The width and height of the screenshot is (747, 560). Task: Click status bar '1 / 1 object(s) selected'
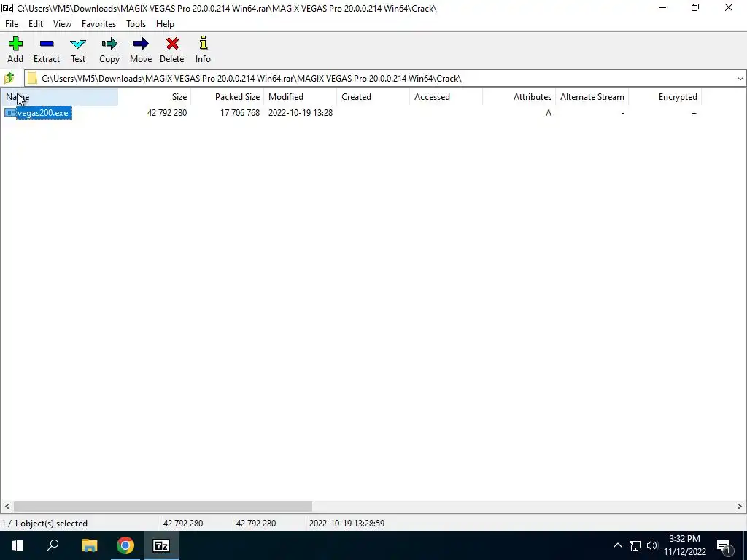[44, 524]
